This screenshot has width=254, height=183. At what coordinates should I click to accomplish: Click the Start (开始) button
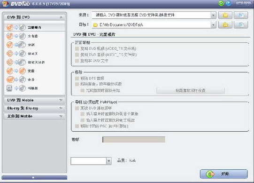click(224, 174)
